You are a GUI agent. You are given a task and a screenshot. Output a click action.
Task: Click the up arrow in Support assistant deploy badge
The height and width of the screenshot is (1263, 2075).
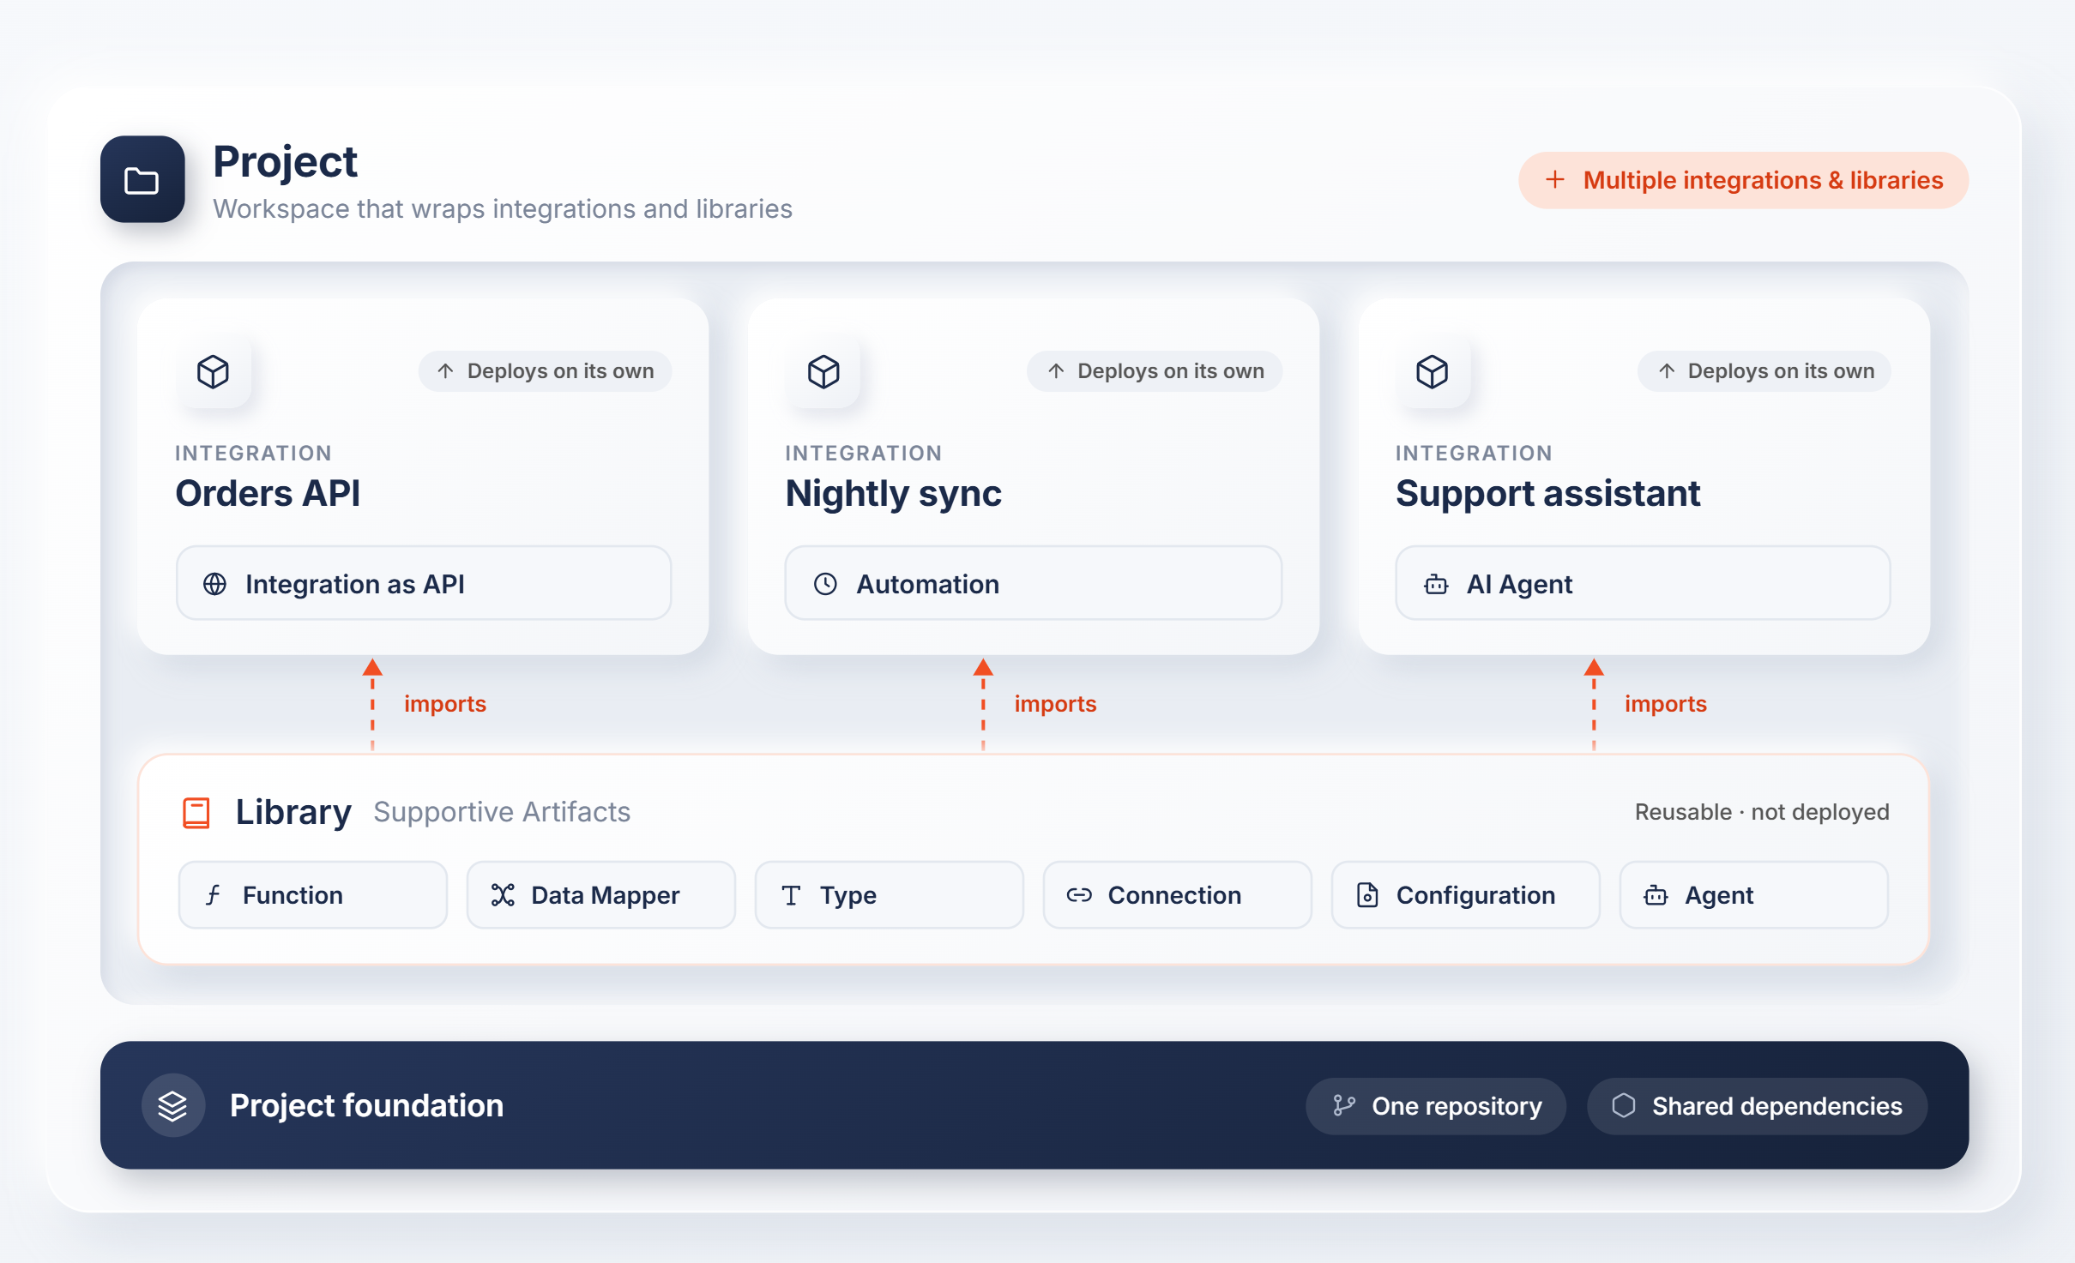pyautogui.click(x=1667, y=371)
